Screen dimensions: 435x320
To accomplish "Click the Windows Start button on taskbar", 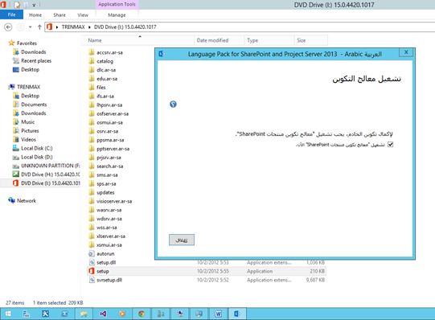I will [8, 314].
